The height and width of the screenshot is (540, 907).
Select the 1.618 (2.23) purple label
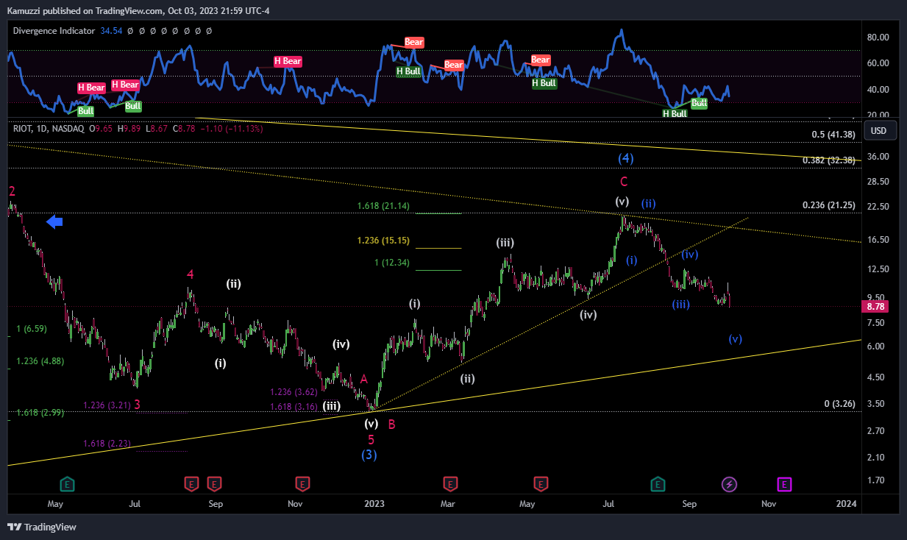pos(106,443)
